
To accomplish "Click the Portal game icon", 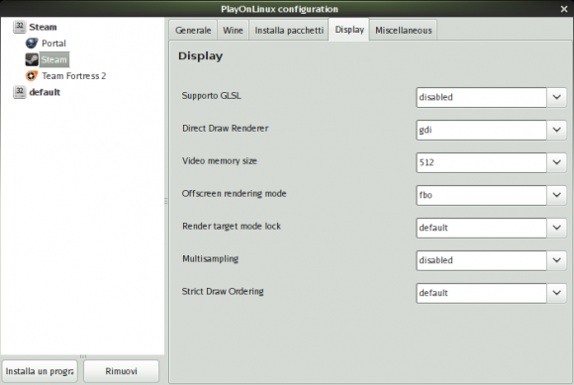I will pyautogui.click(x=32, y=44).
